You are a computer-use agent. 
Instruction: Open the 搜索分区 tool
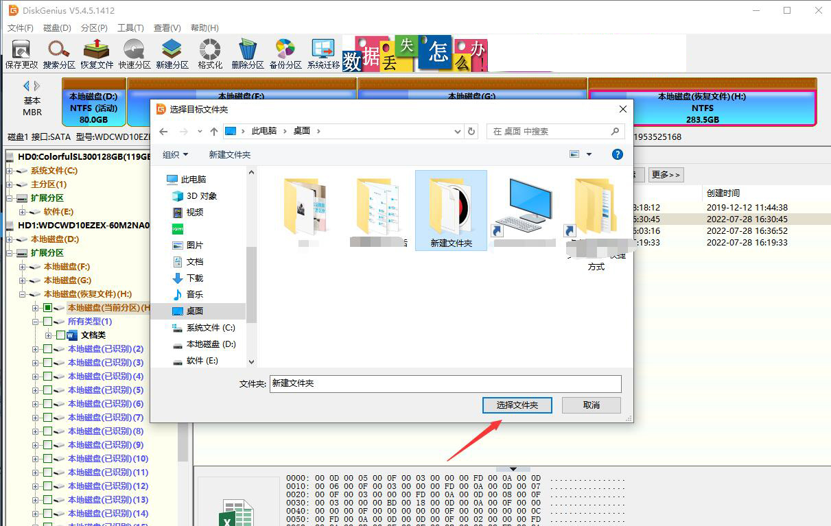click(59, 53)
